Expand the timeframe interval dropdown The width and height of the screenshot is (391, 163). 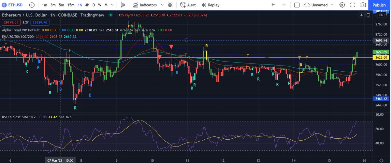coord(113,5)
